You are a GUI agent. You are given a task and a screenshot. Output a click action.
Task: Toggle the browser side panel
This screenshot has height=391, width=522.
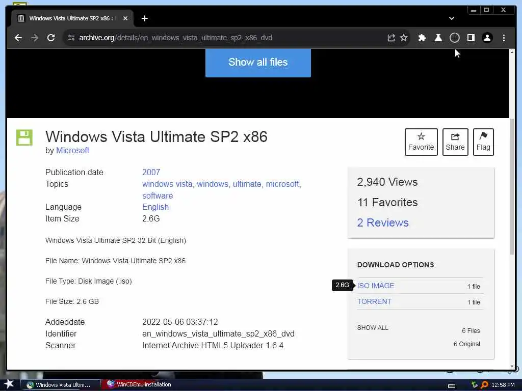[x=471, y=38]
